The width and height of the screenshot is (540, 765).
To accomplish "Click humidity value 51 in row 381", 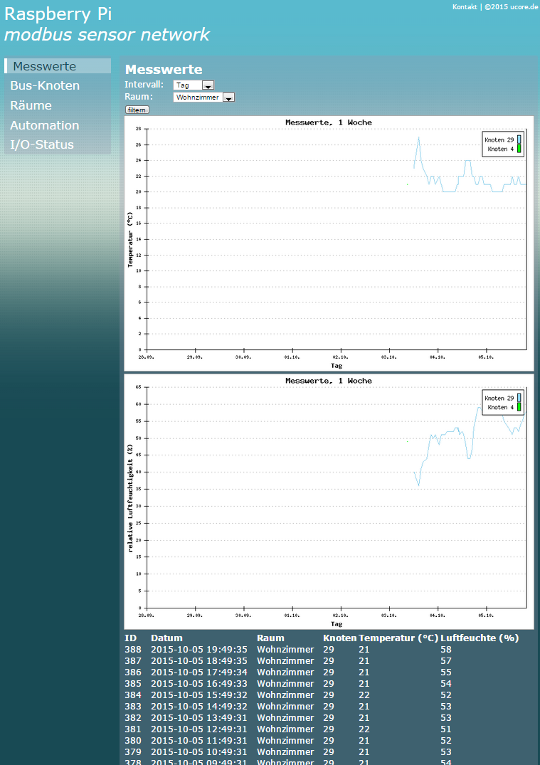I will coord(446,729).
